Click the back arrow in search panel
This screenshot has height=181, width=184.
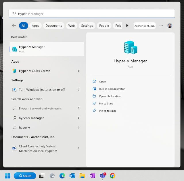point(14,26)
